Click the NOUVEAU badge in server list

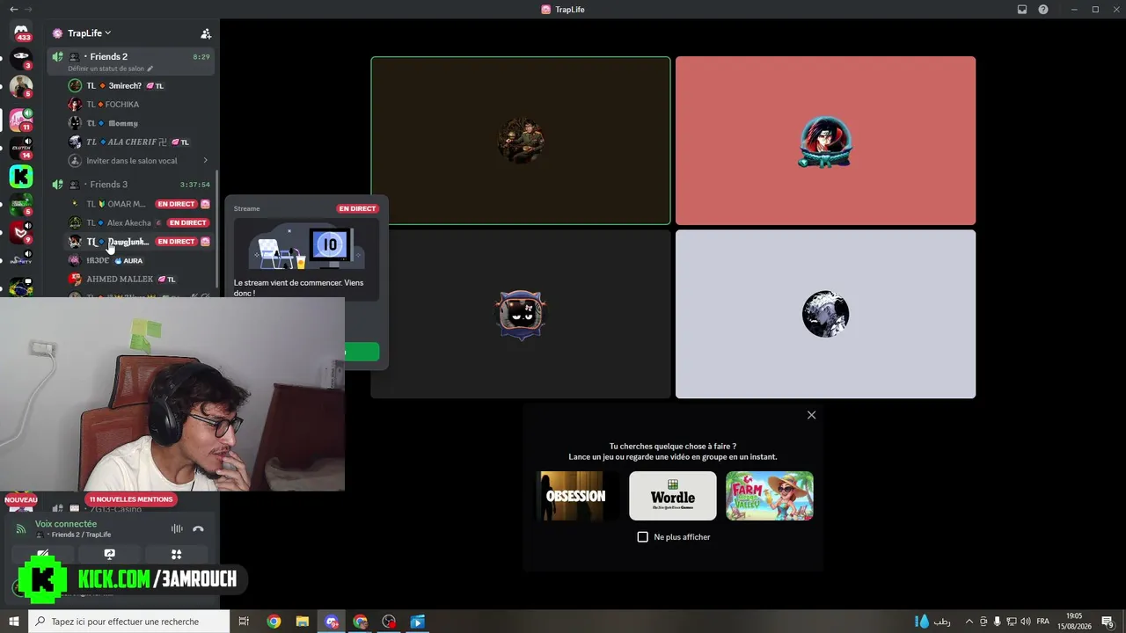pos(21,499)
